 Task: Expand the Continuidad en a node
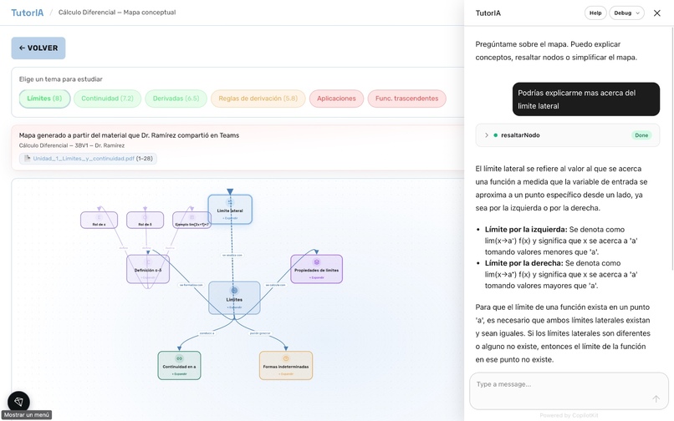coord(179,374)
